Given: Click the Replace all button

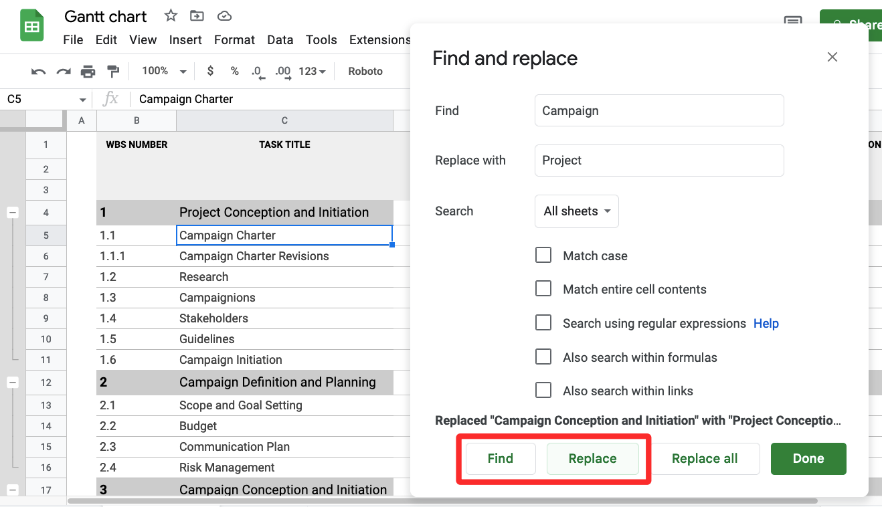Looking at the screenshot, I should point(705,459).
